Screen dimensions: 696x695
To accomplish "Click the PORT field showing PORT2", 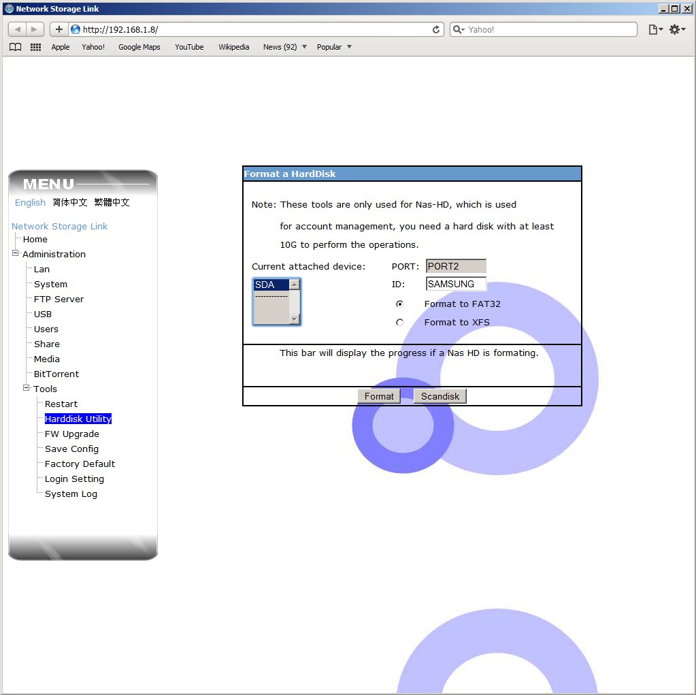I will [x=456, y=266].
